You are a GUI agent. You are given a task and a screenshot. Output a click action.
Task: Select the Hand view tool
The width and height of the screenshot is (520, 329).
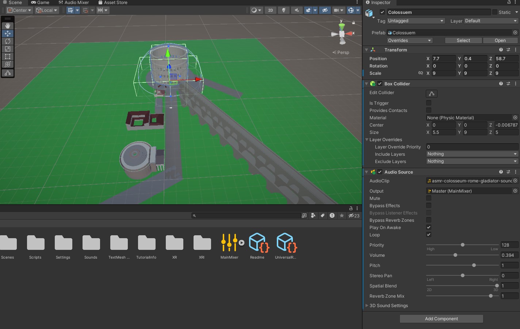(x=7, y=26)
